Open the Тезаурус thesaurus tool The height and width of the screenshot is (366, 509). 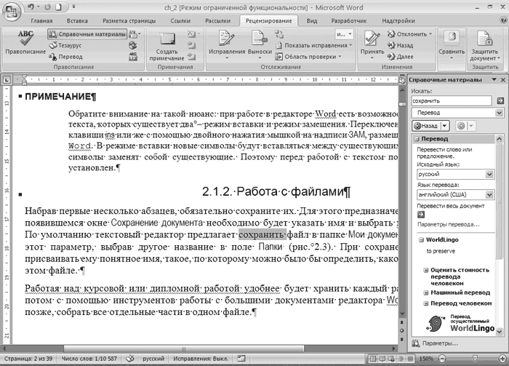click(x=69, y=45)
